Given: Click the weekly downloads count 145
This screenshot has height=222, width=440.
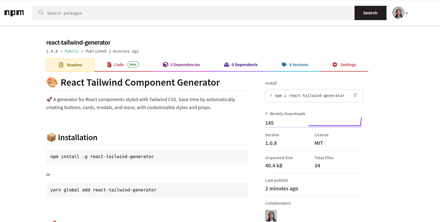Looking at the screenshot, I should 269,123.
